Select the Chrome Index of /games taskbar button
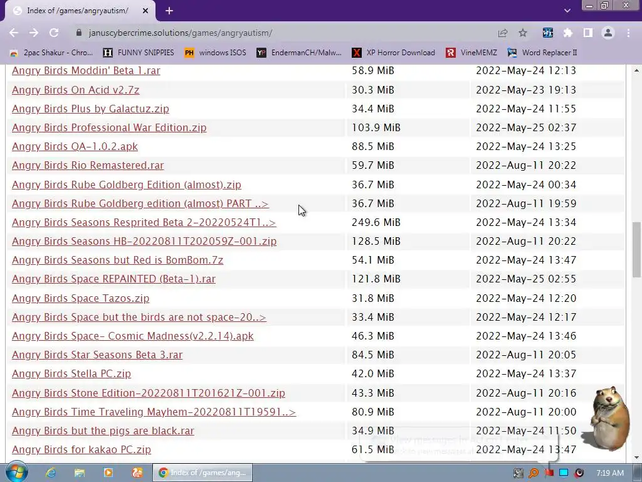This screenshot has height=482, width=642. click(203, 473)
